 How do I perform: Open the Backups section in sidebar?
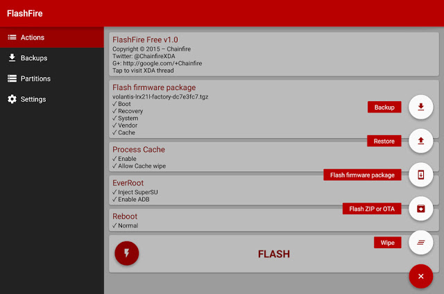tap(52, 58)
